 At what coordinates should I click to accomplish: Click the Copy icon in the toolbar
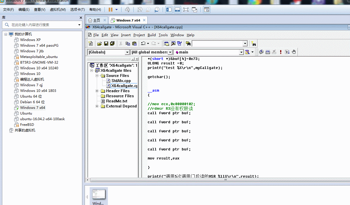click(x=128, y=44)
